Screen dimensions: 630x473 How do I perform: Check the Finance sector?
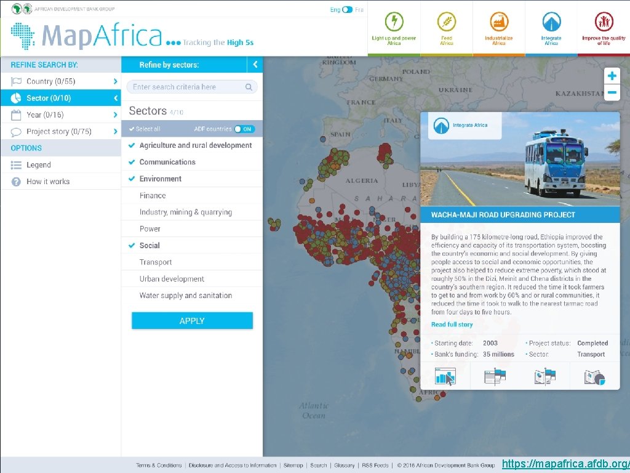coord(192,195)
